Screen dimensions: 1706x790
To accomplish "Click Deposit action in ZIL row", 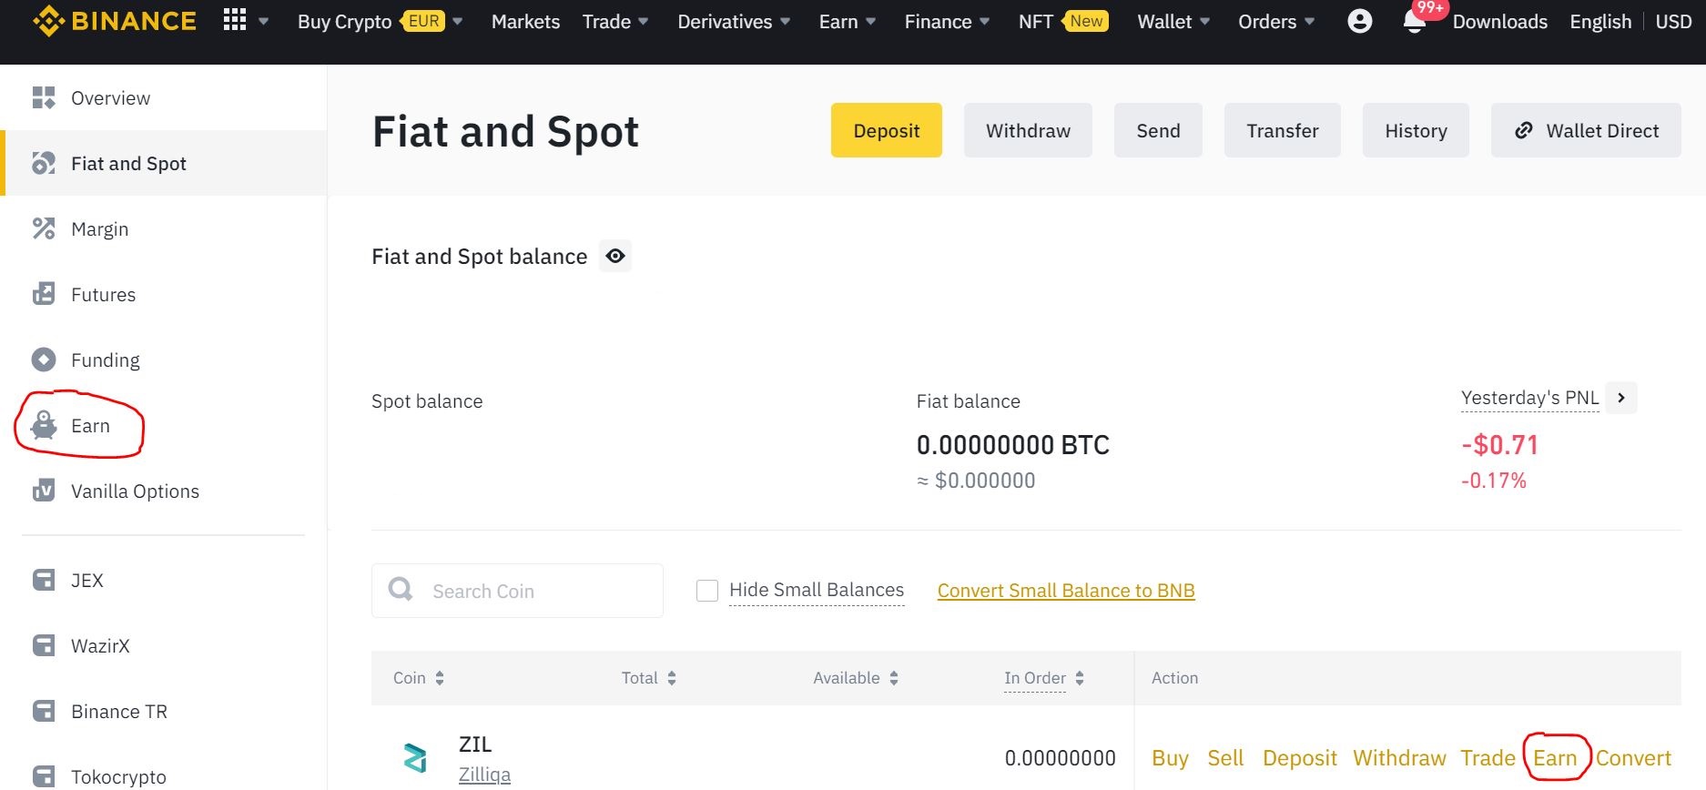I will [x=1299, y=758].
